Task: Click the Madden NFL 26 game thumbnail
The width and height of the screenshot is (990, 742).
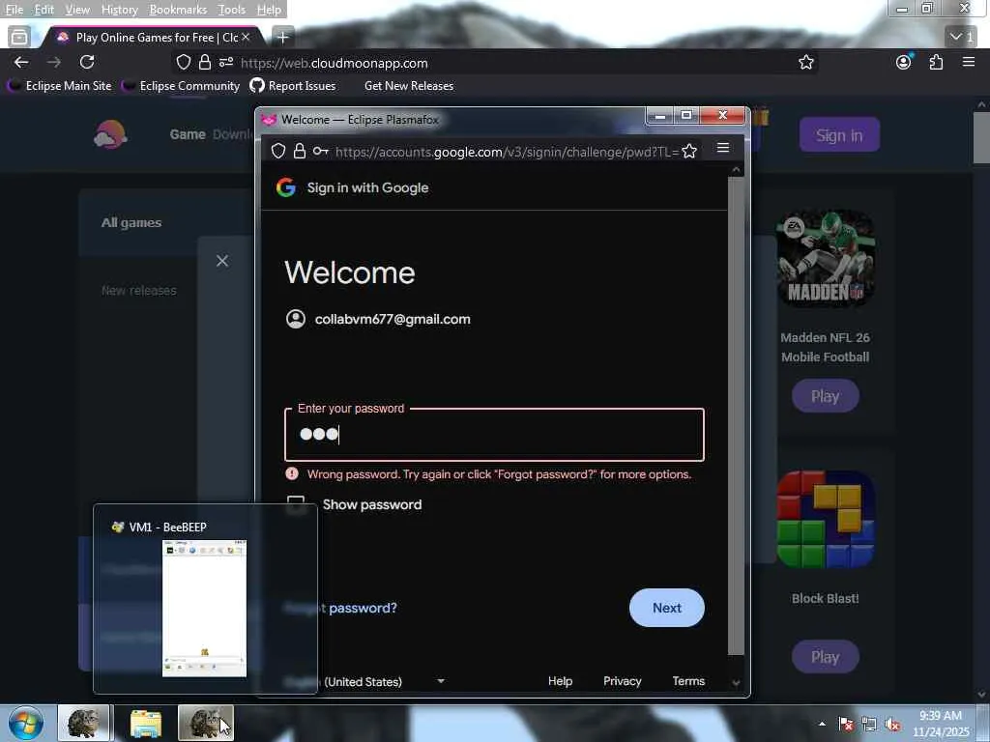Action: pos(826,259)
